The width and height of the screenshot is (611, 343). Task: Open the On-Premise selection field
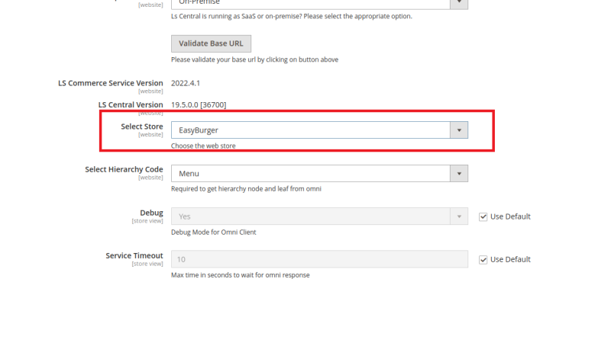tap(319, 3)
